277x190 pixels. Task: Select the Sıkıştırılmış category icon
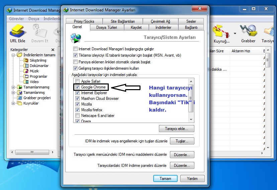point(26,60)
